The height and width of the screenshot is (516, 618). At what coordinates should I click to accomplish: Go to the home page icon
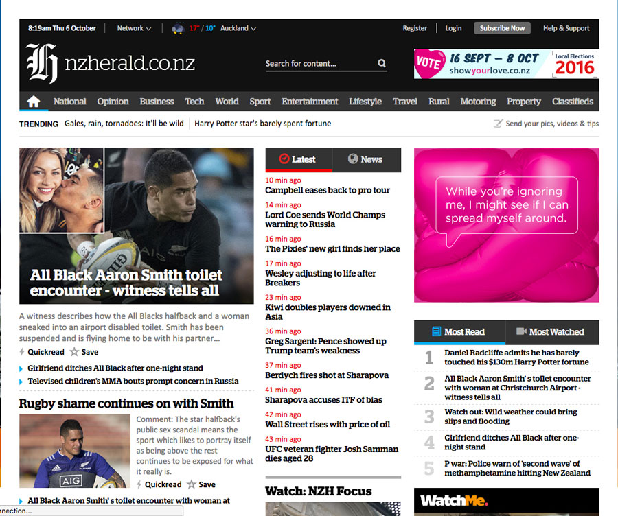34,102
